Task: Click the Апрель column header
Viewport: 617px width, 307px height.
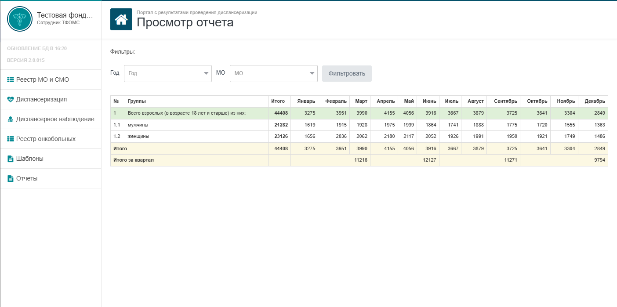Action: coord(384,101)
